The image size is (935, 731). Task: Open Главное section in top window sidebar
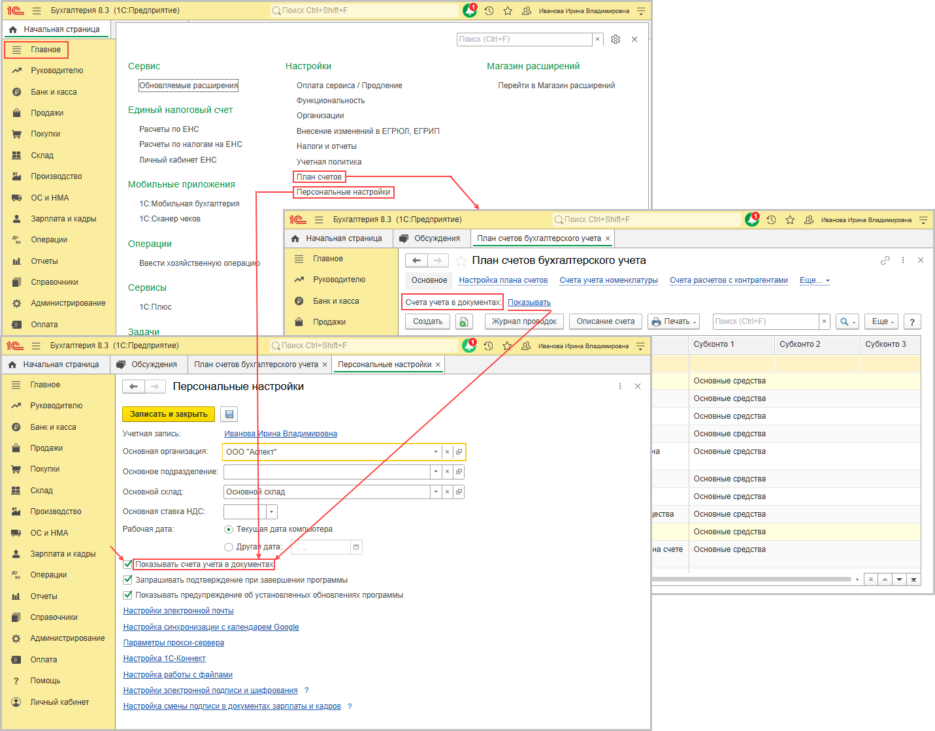[37, 50]
